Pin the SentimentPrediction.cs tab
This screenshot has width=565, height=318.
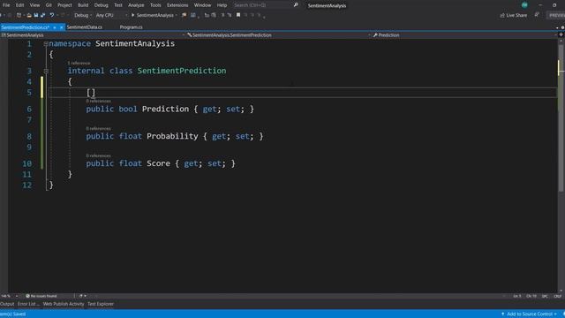(55, 27)
